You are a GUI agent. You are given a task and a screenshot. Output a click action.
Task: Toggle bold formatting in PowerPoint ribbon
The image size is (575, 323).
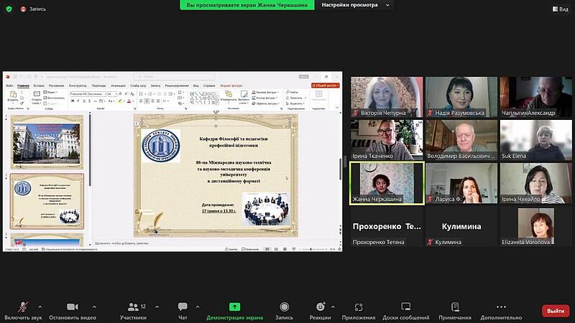pos(73,100)
